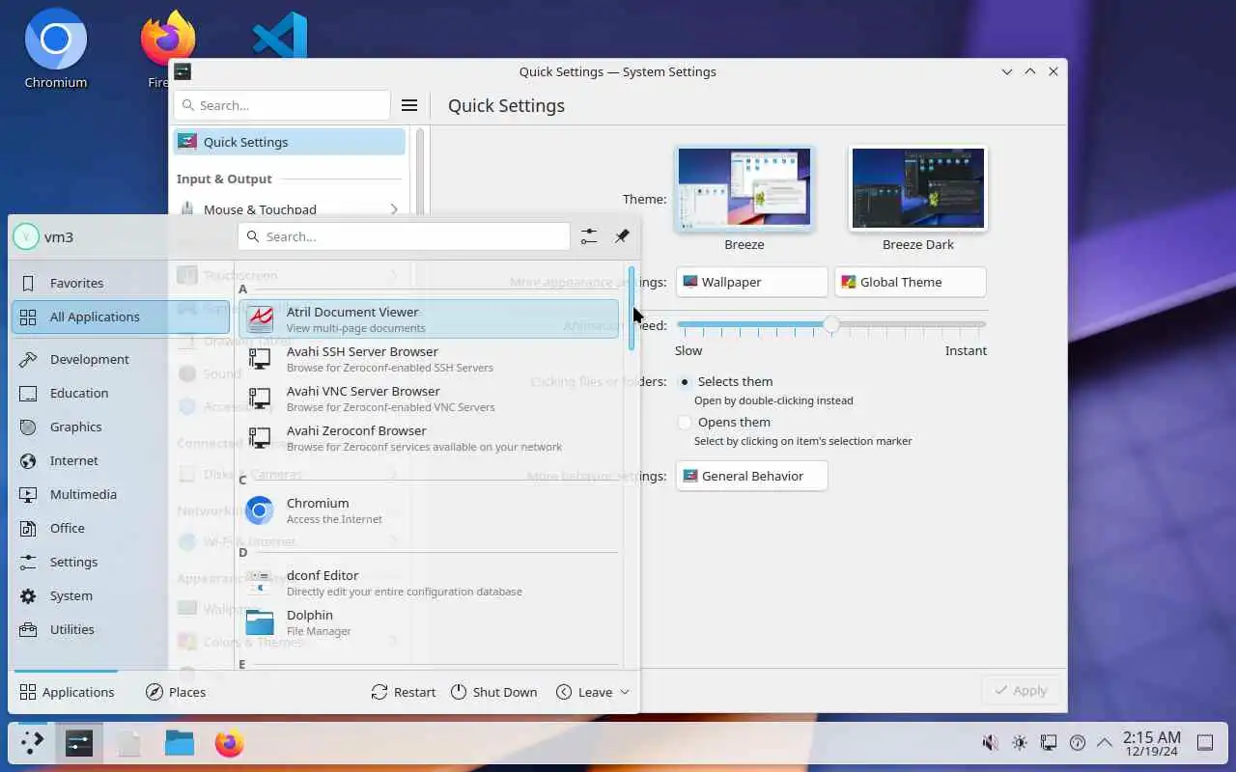The height and width of the screenshot is (772, 1236).
Task: Open launcher configure sliders icon
Action: [x=589, y=236]
